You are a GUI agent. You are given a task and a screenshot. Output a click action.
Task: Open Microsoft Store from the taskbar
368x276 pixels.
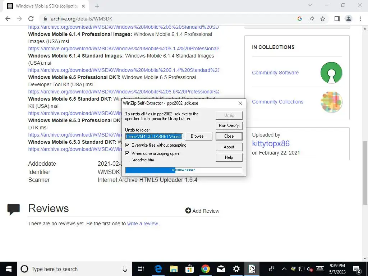tap(189, 269)
